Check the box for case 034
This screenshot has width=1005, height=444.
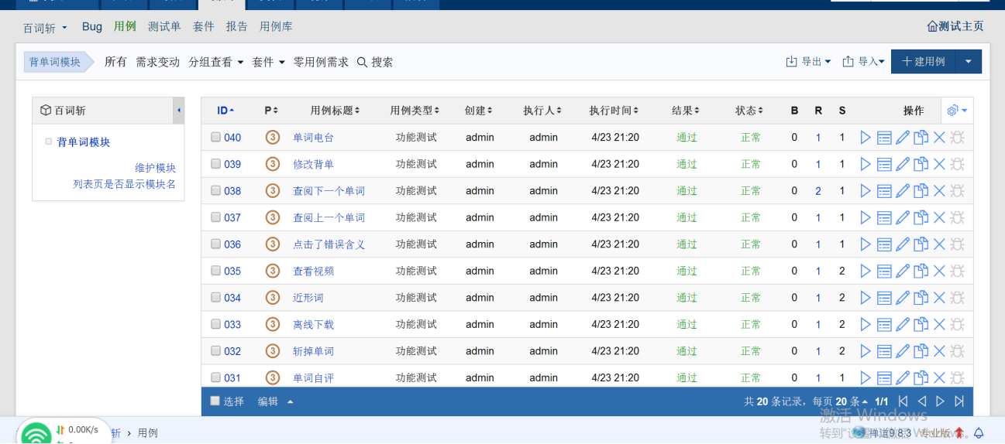click(x=215, y=297)
